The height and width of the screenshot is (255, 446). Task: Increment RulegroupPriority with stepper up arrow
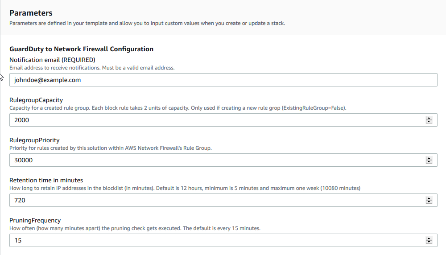429,158
